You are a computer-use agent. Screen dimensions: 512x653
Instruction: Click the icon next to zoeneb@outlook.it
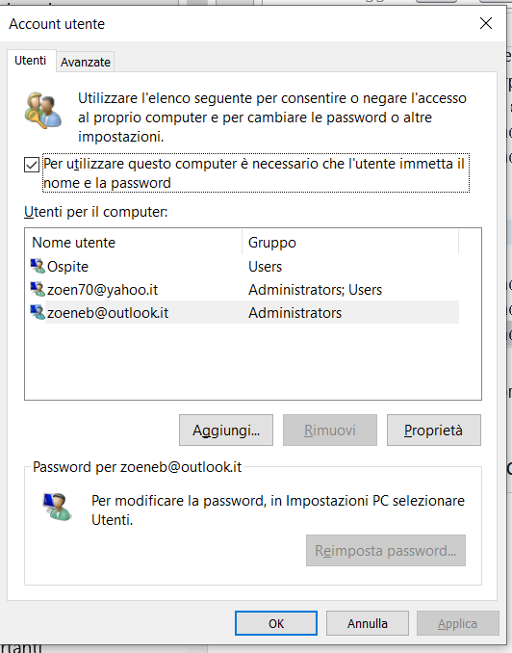coord(38,312)
